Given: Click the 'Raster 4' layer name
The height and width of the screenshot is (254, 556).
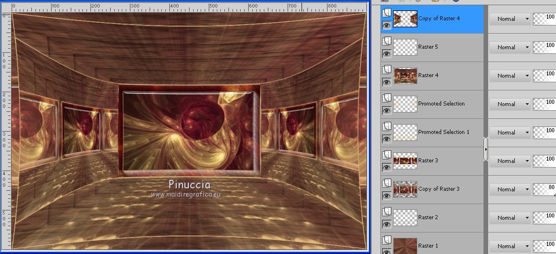Looking at the screenshot, I should coord(428,75).
